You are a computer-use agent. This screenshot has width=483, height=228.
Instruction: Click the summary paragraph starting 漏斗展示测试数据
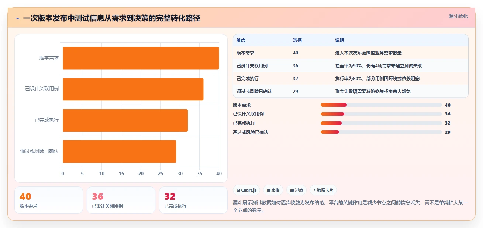coord(350,207)
